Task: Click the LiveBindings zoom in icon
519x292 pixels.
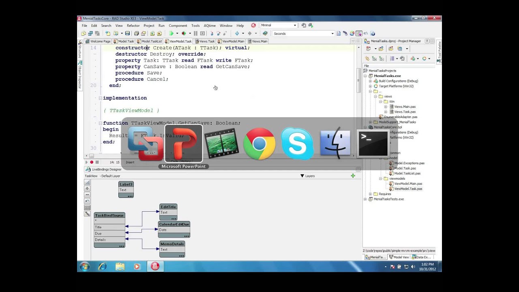Action: tap(87, 189)
